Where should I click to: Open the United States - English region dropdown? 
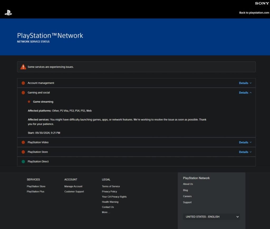[x=211, y=217]
